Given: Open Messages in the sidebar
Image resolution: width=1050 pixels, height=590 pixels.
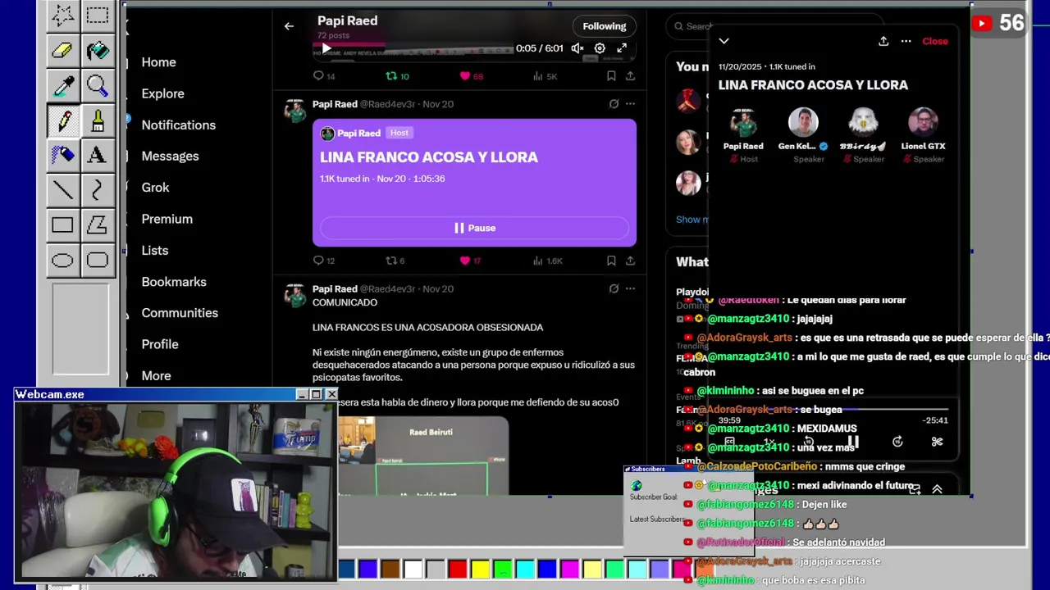Looking at the screenshot, I should [170, 156].
